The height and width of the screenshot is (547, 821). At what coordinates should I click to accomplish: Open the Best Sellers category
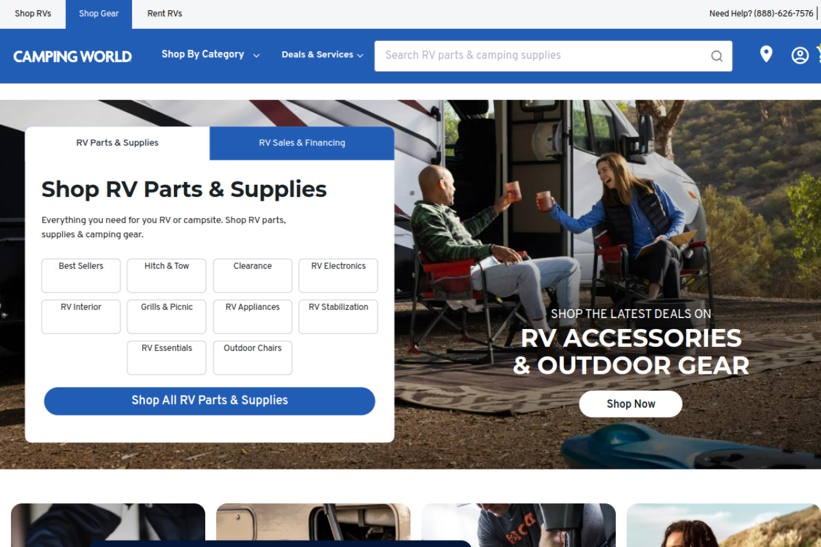tap(81, 276)
